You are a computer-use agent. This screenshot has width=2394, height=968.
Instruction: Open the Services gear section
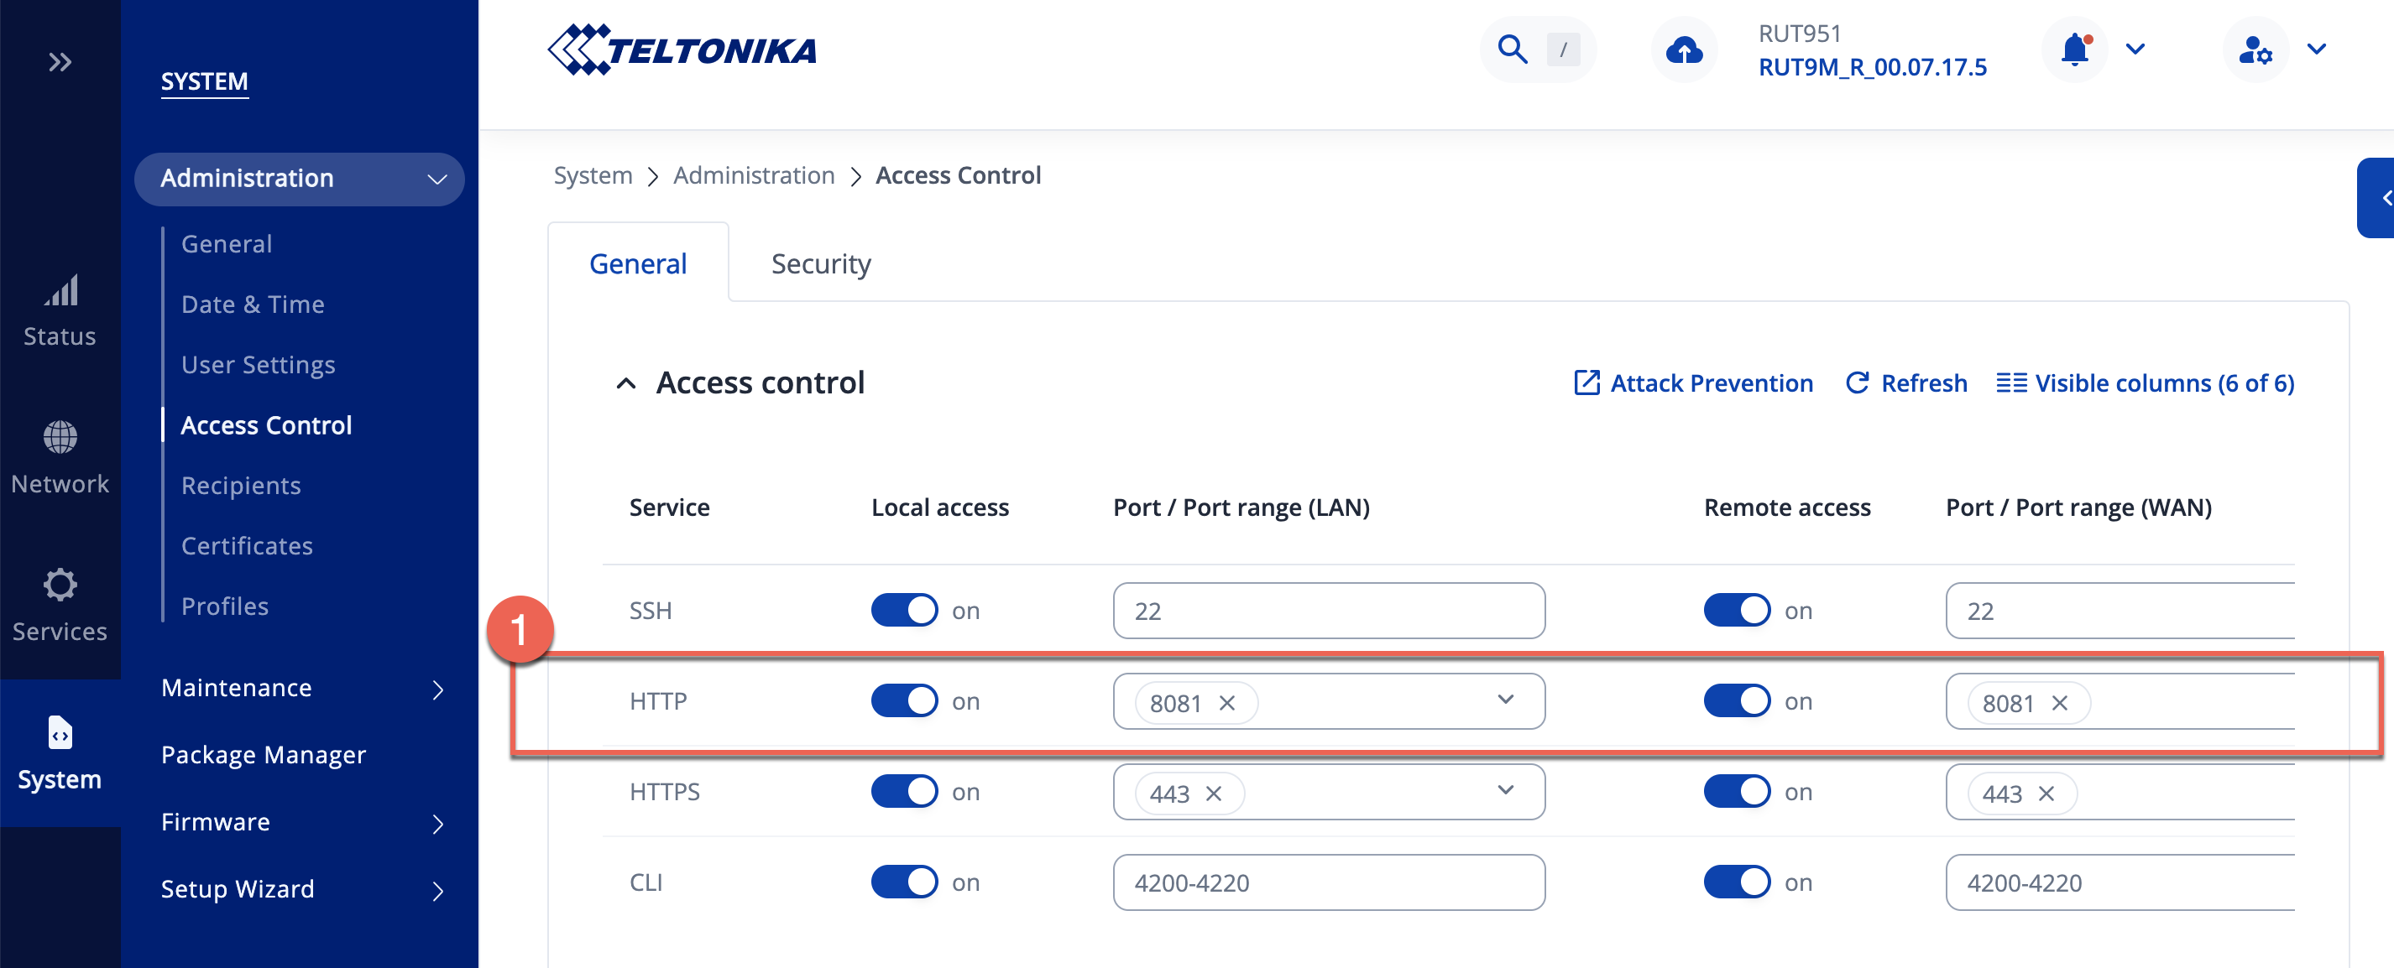(x=60, y=606)
